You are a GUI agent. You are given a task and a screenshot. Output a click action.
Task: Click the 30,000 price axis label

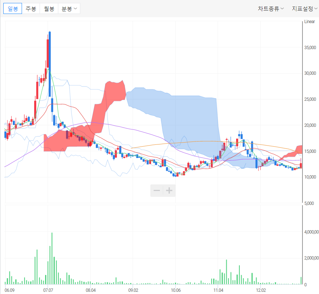pyautogui.click(x=310, y=73)
